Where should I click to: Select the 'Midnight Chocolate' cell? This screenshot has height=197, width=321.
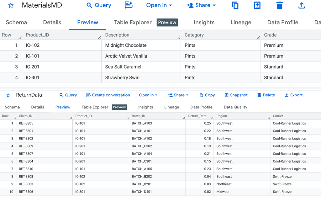coord(141,45)
